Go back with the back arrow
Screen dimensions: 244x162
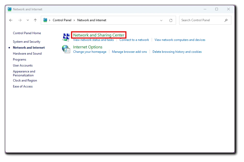pyautogui.click(x=11, y=20)
